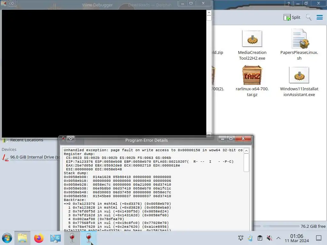Click the Dolphin window help question-mark button
The image size is (327, 245).
(x=289, y=3)
